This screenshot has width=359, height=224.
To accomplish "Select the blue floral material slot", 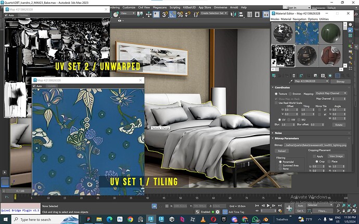I will (306, 33).
